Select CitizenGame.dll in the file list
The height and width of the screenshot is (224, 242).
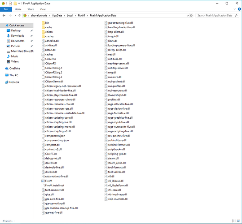pyautogui.click(x=53, y=82)
